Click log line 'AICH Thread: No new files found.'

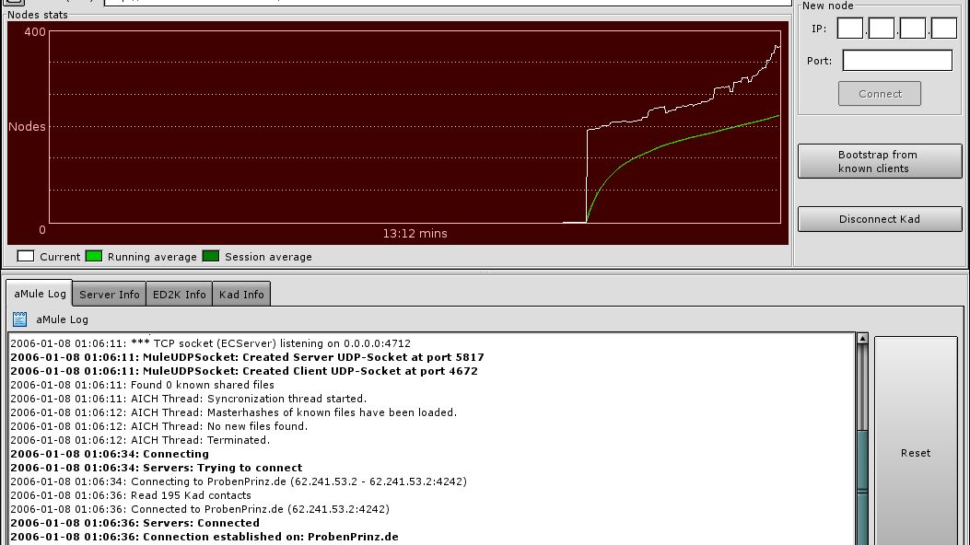click(x=159, y=426)
